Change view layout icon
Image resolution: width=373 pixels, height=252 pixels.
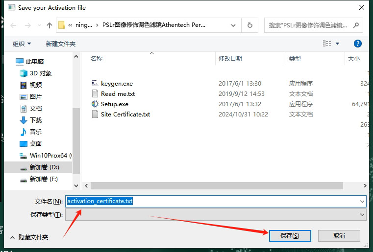tap(327, 44)
